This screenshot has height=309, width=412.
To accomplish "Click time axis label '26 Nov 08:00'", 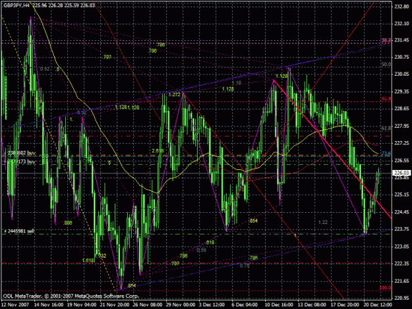I will pos(148,305).
